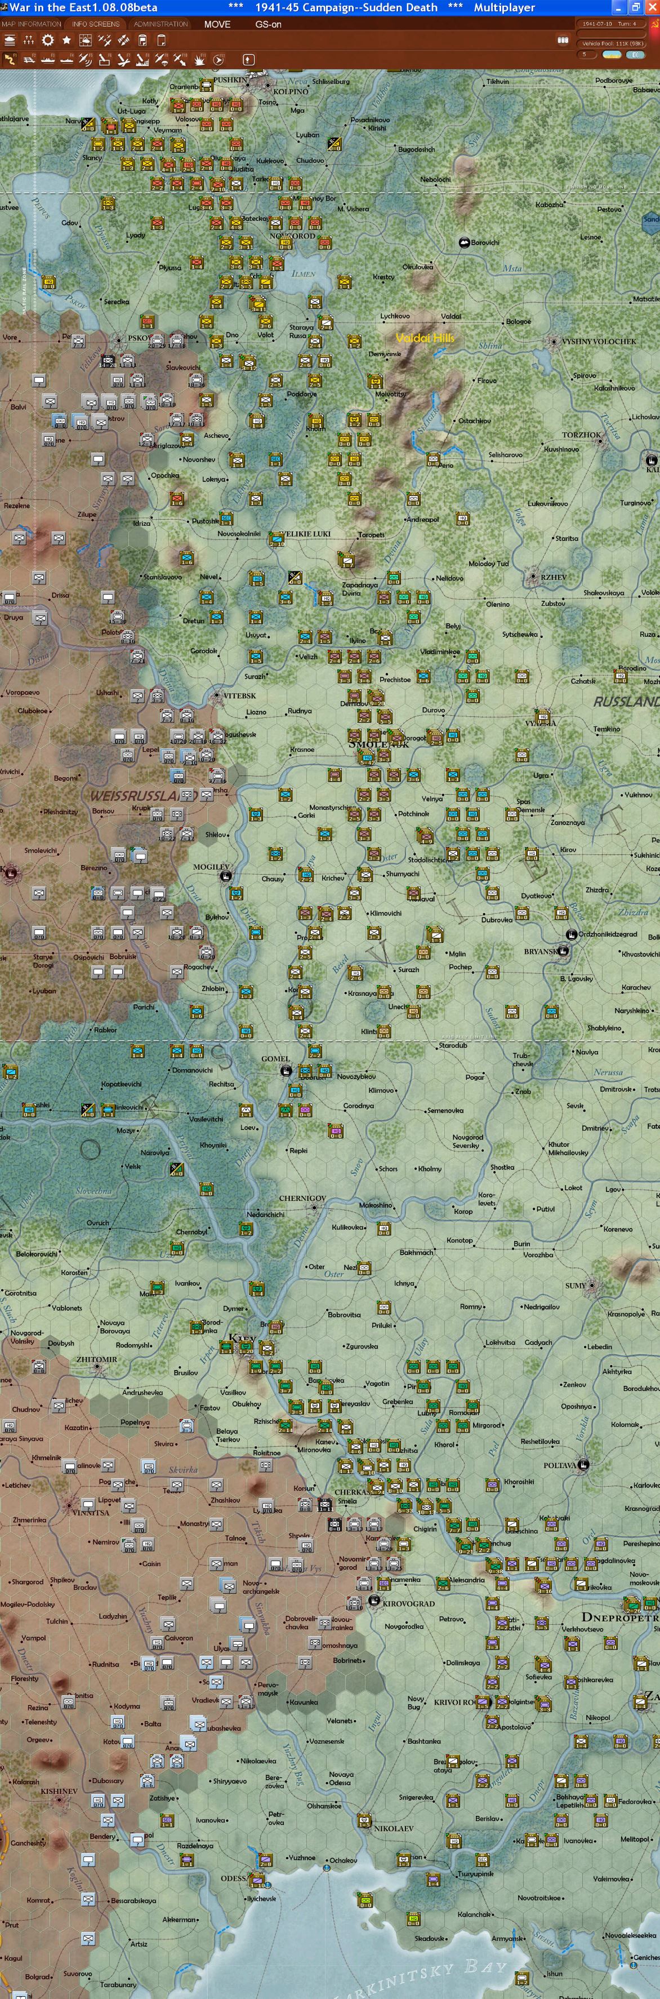Screen dimensions: 660x1999
Task: Switch to the INFO SCREENS tab
Action: point(96,24)
